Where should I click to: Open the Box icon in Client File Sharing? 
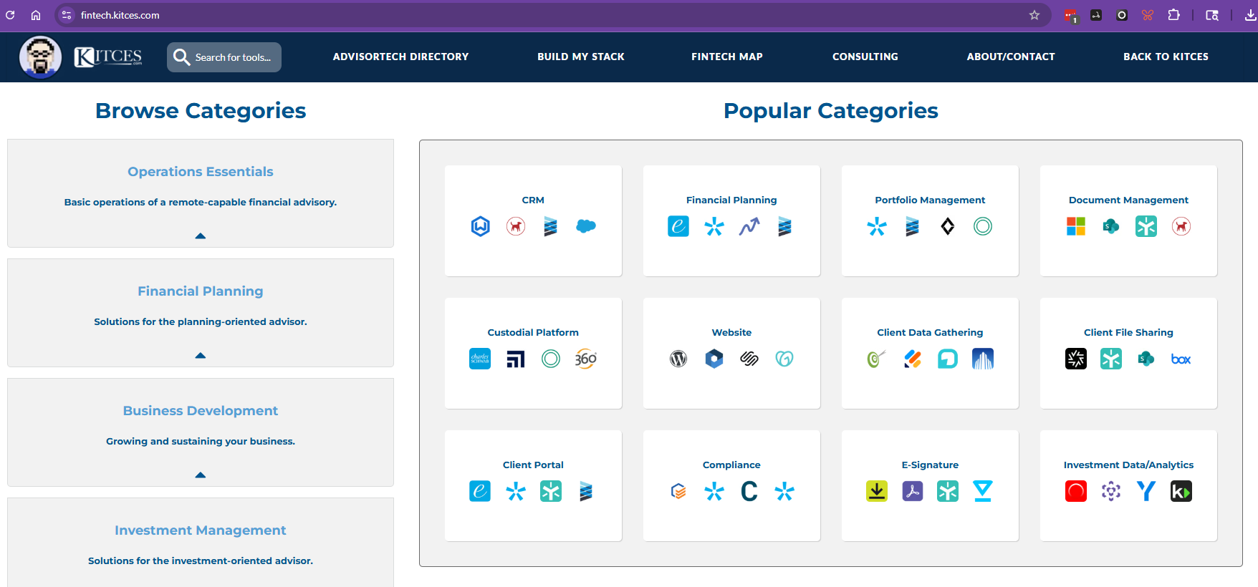pyautogui.click(x=1181, y=359)
